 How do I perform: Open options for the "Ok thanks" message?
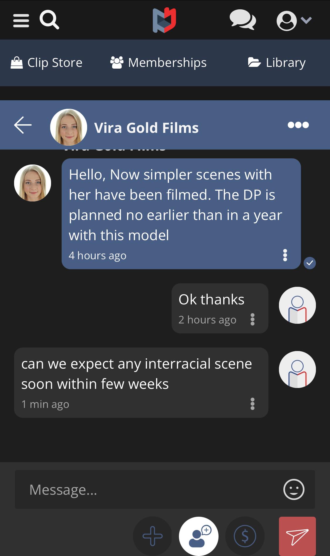[252, 319]
